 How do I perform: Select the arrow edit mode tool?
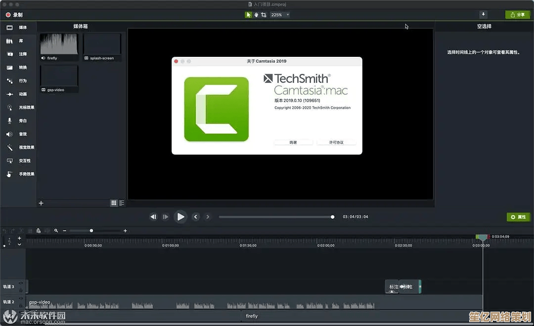point(248,15)
